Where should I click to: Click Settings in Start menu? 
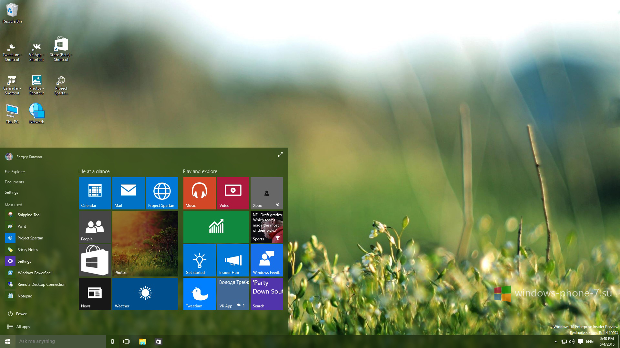click(x=11, y=192)
